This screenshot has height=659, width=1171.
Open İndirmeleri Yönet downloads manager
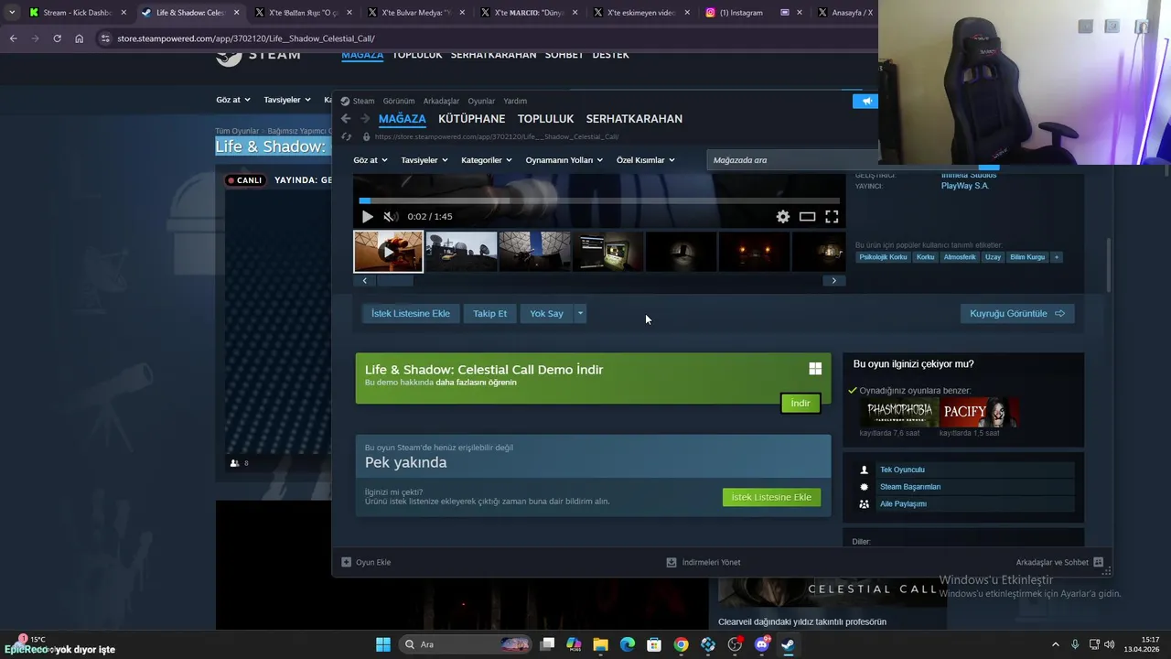704,562
